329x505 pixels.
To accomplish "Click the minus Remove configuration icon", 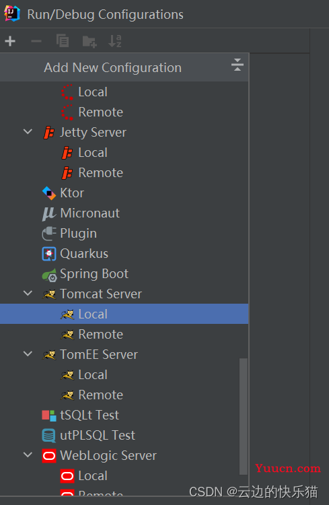I will click(x=36, y=41).
